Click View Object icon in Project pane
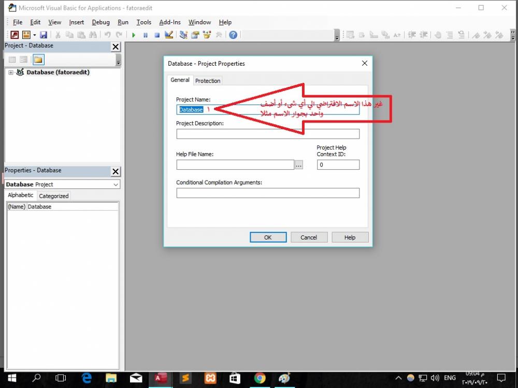518x388 pixels. pyautogui.click(x=23, y=59)
